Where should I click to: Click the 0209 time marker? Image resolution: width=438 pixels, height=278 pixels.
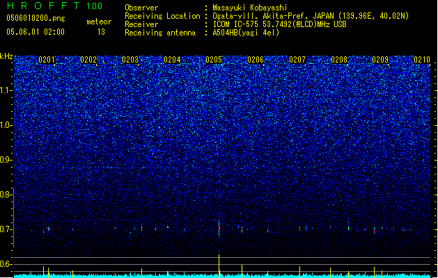click(380, 60)
